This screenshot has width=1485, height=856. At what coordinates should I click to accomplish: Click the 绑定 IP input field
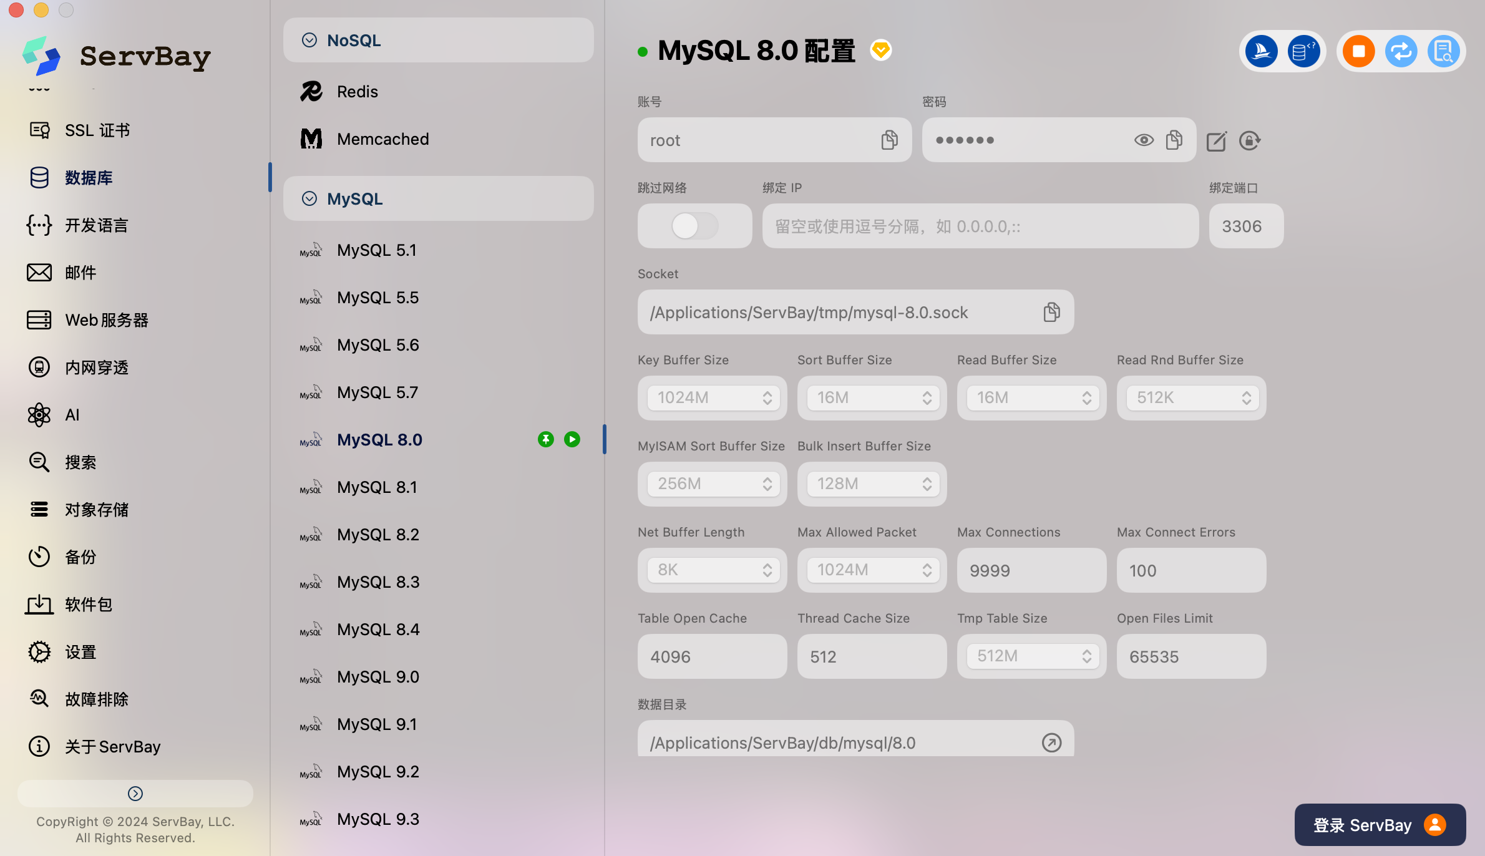[x=980, y=226]
